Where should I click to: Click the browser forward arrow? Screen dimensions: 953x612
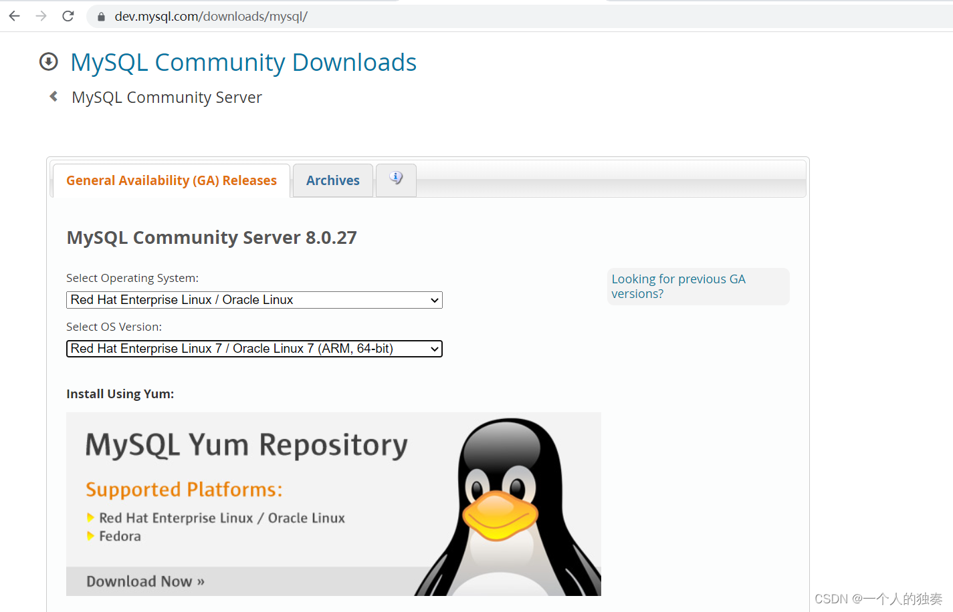pyautogui.click(x=41, y=16)
